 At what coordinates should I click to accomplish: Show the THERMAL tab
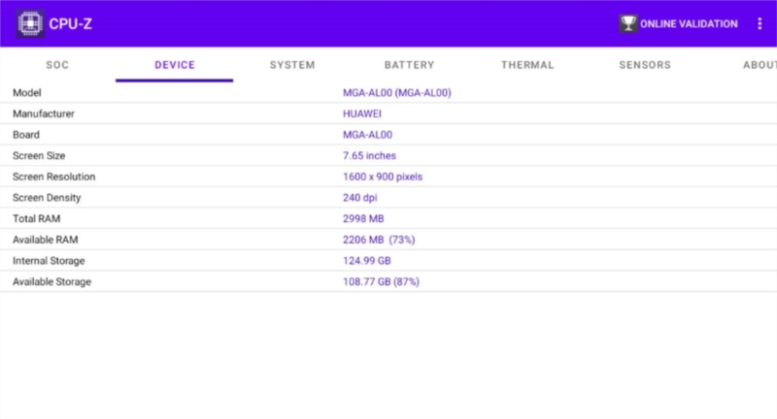[527, 65]
